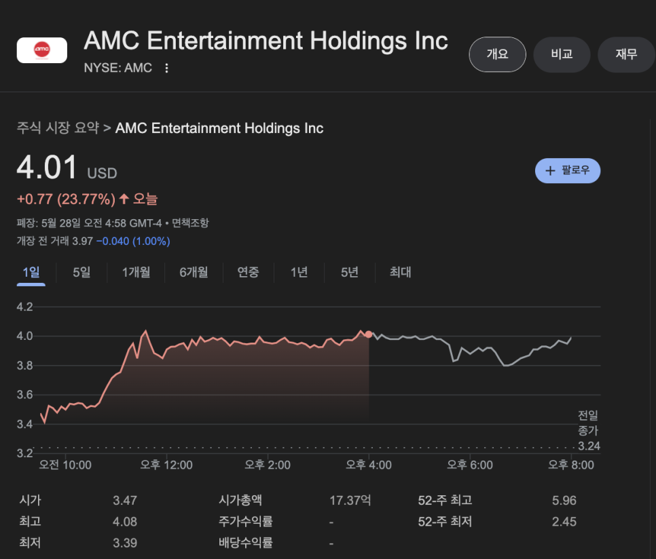Open the three-dot menu beside NYSE: AMC

(166, 68)
